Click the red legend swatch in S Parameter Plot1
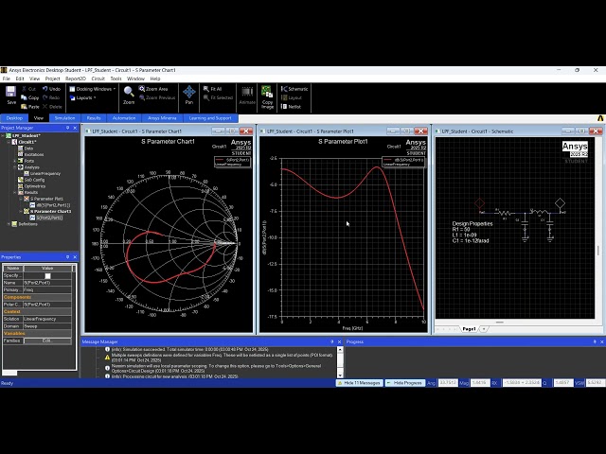606x454 pixels. [x=387, y=160]
